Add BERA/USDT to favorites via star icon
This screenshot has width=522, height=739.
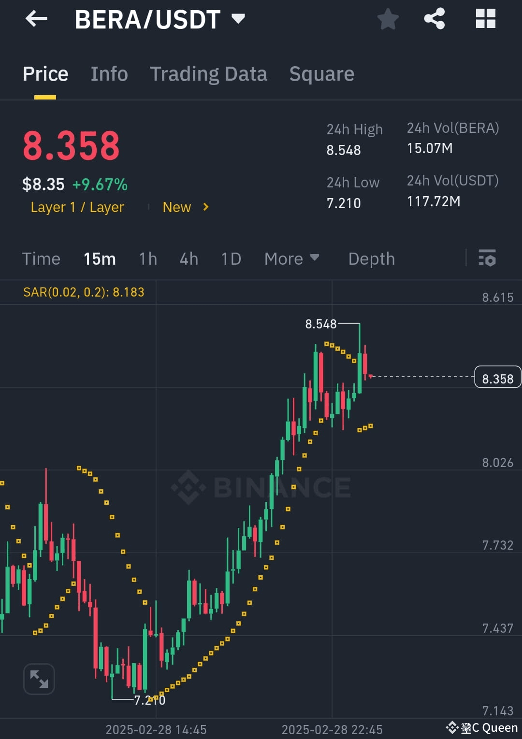tap(388, 19)
